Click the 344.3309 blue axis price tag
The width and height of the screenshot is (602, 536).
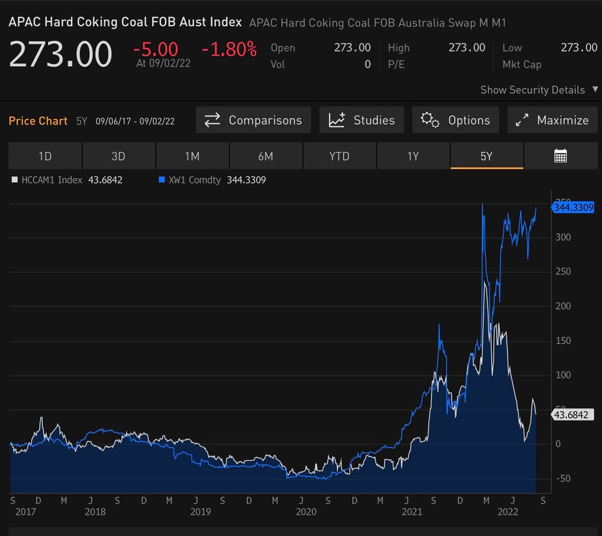click(x=573, y=208)
